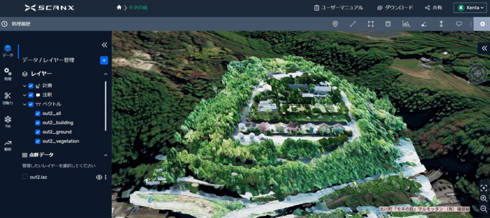The width and height of the screenshot is (490, 218).
Task: Select the height measurement tool
Action: pos(441,24)
